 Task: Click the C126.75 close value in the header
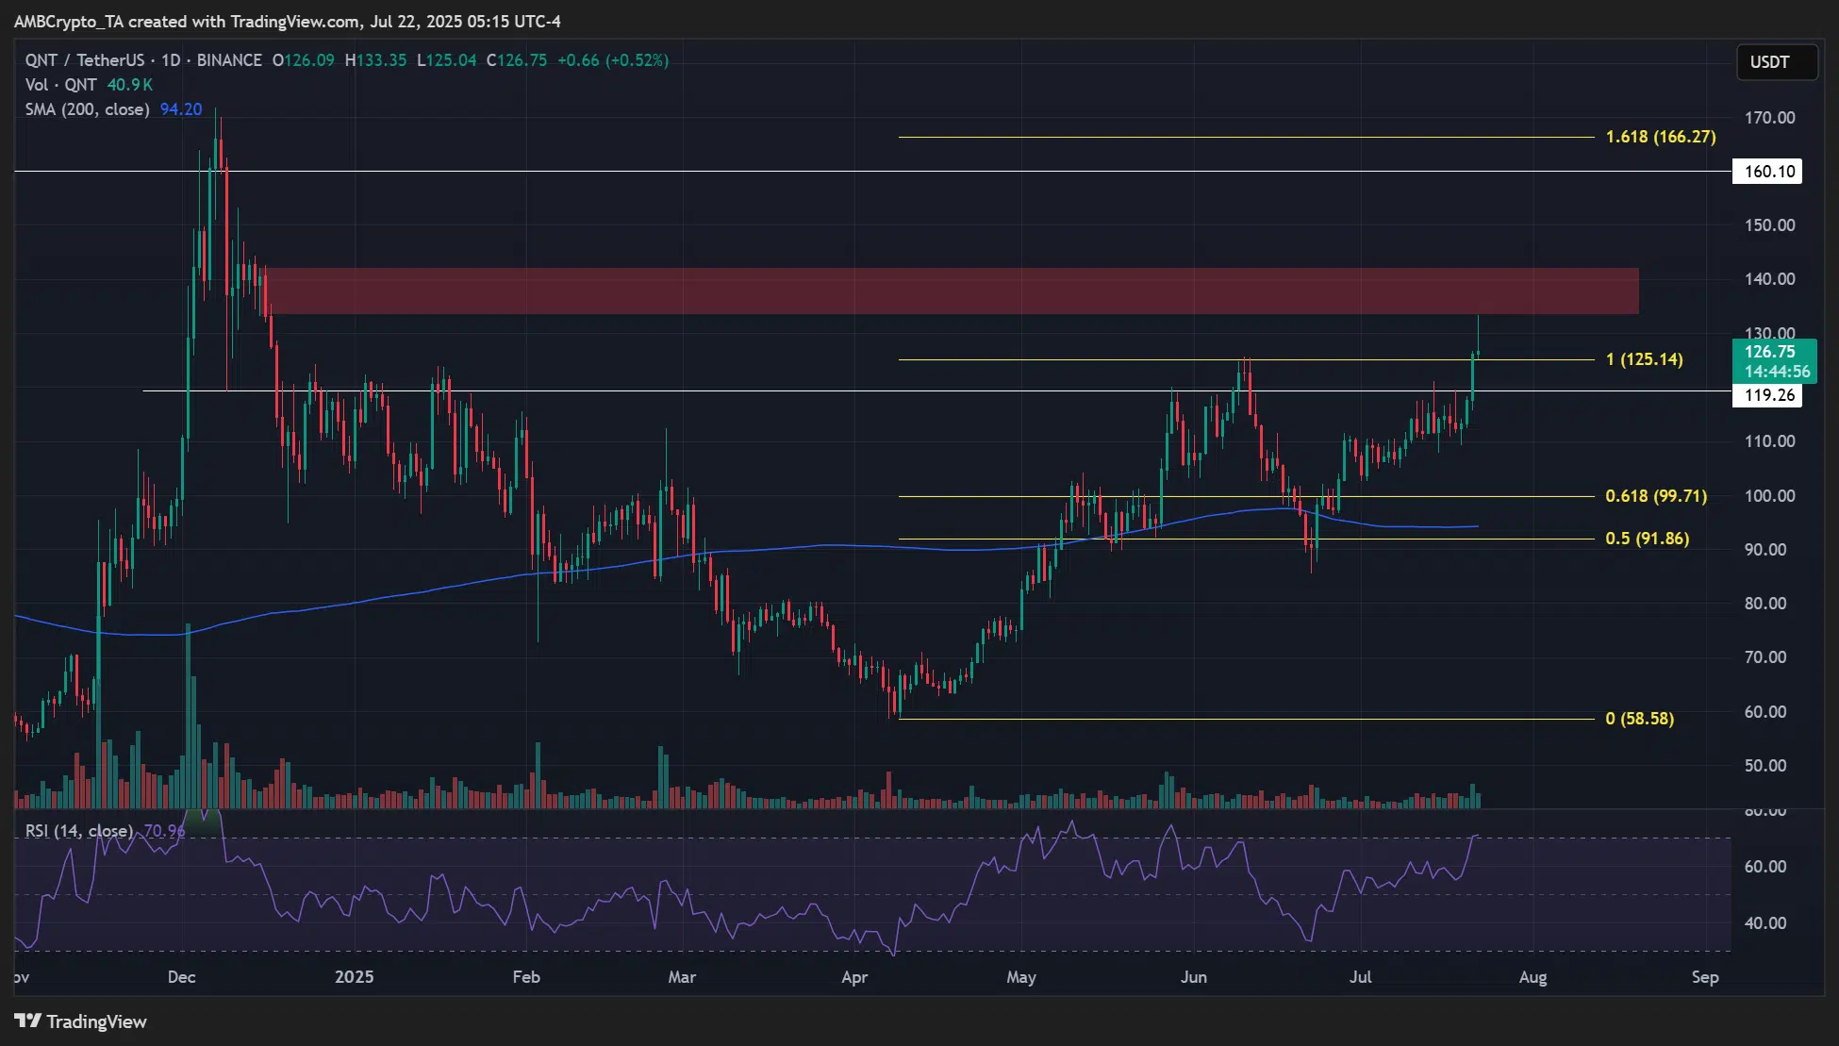click(x=517, y=60)
